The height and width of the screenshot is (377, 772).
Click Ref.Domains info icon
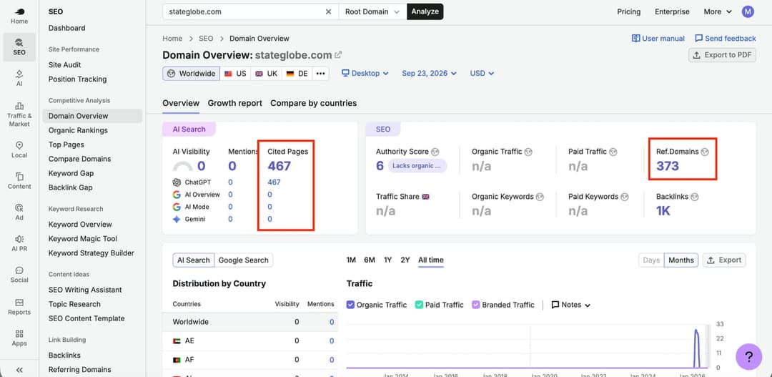click(x=705, y=152)
